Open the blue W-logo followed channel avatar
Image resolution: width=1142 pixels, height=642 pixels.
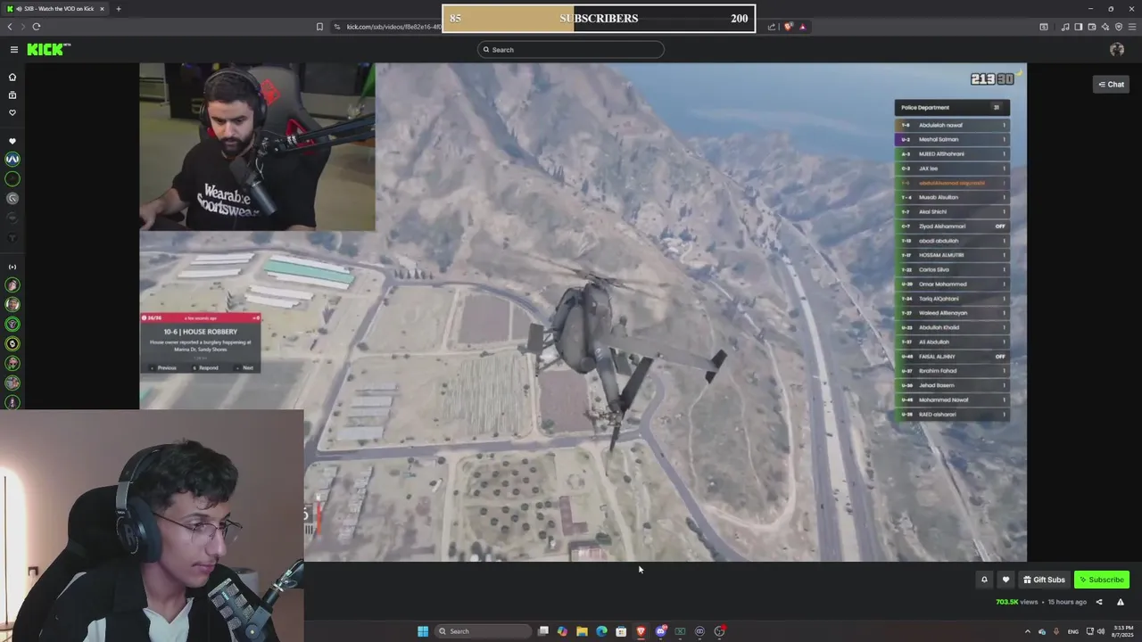pos(12,159)
